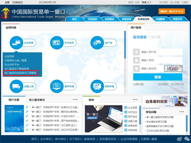This screenshot has width=191, height=143.
Task: Open the blue user manual cover thumbnail
Action: (x=14, y=119)
